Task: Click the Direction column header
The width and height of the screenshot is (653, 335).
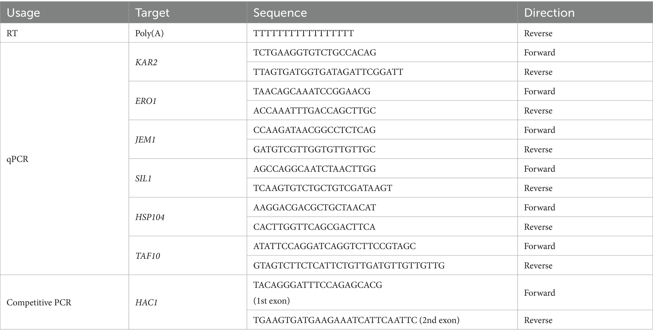Action: tap(585, 13)
